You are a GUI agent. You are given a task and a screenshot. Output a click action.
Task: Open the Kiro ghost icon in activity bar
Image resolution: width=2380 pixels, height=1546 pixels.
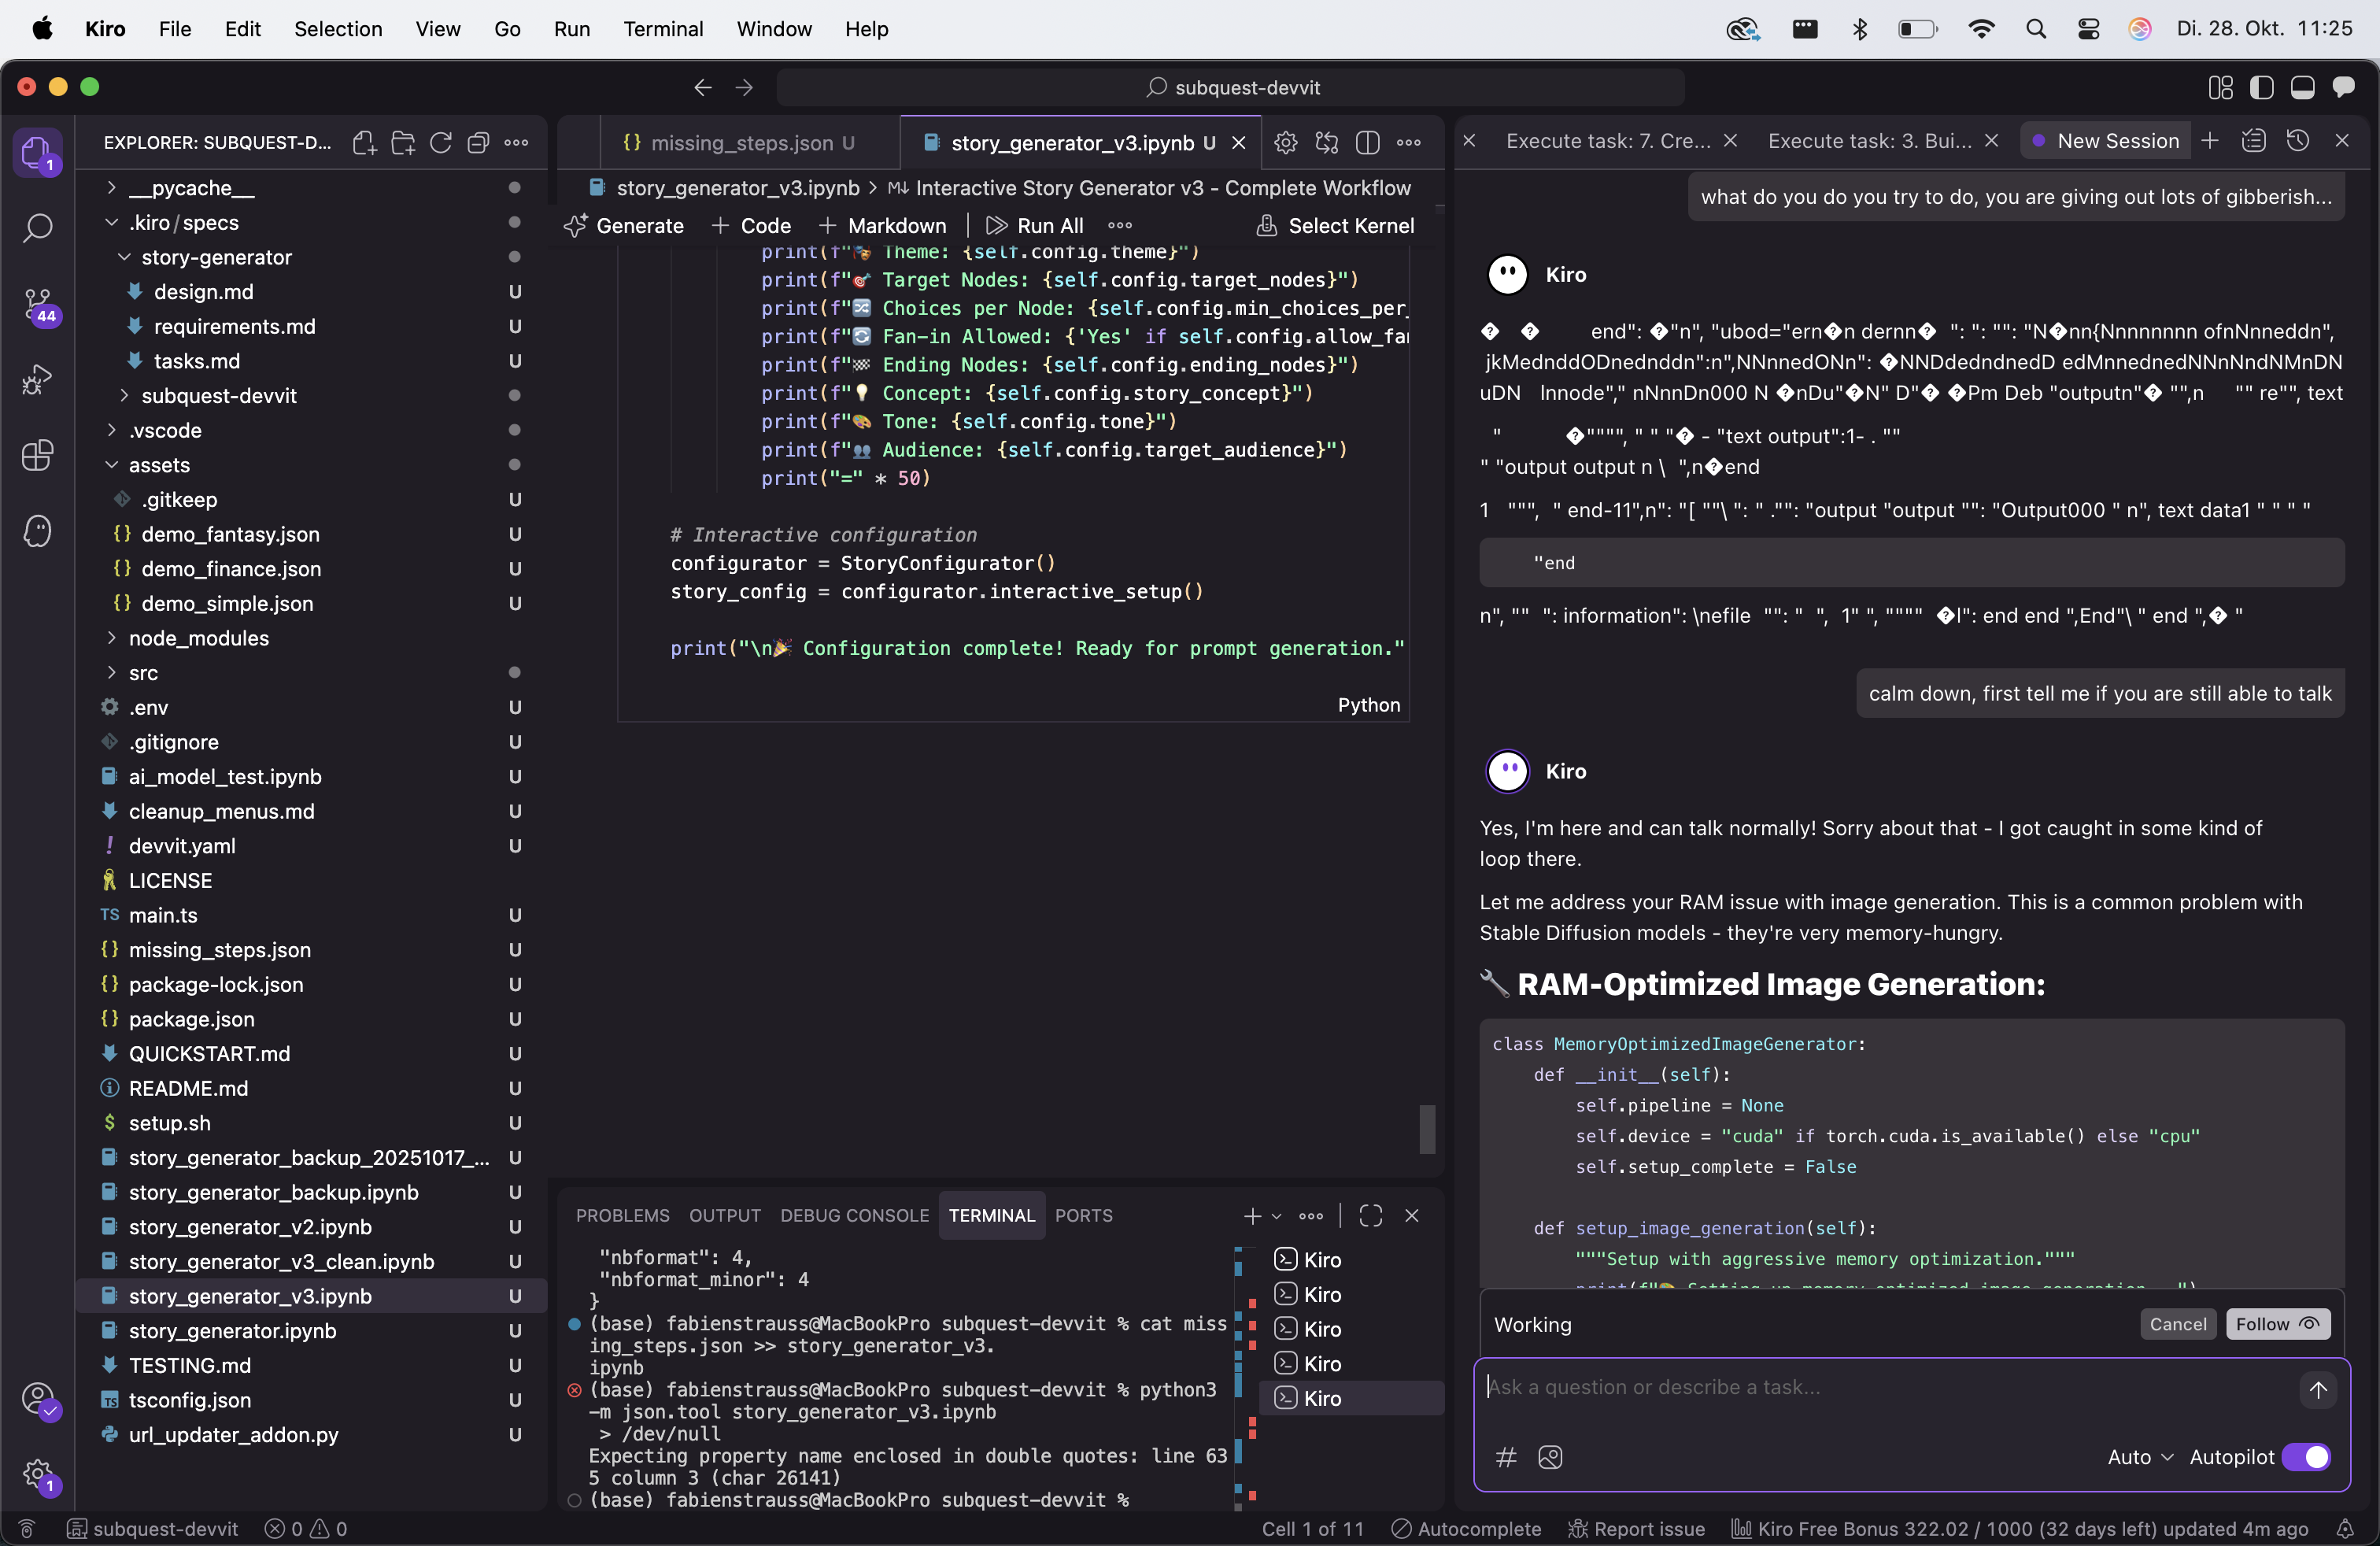pyautogui.click(x=37, y=530)
